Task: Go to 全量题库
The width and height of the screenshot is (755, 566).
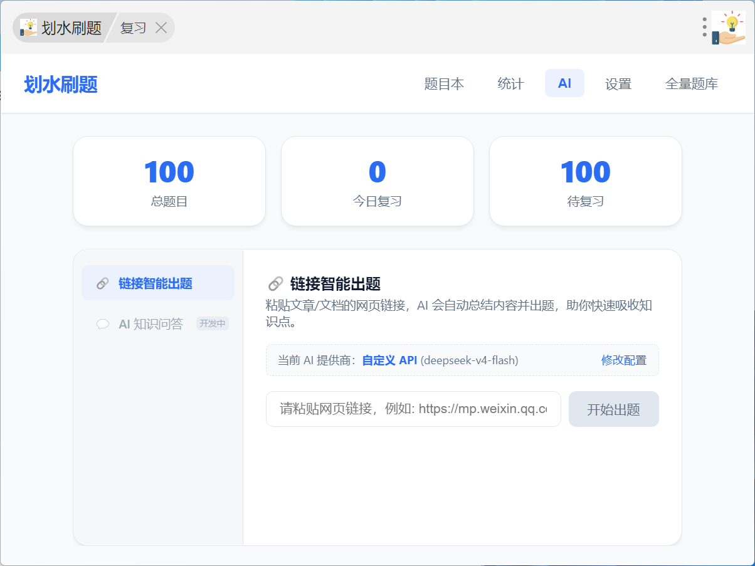Action: pyautogui.click(x=692, y=84)
